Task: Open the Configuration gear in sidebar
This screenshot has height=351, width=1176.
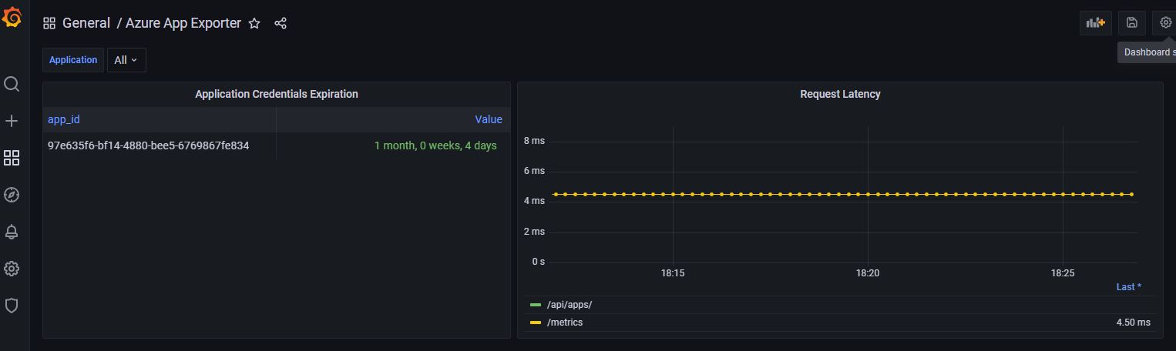Action: (x=12, y=269)
